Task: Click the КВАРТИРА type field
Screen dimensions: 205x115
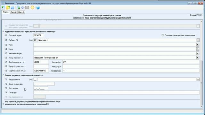Action: (x=41, y=71)
